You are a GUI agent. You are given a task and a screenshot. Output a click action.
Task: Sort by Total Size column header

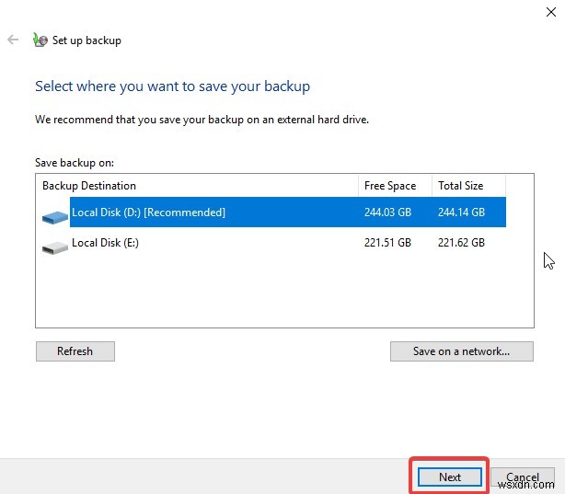coord(468,186)
